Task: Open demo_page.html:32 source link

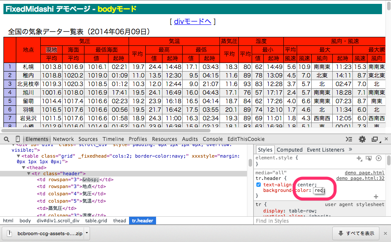Action: point(360,178)
